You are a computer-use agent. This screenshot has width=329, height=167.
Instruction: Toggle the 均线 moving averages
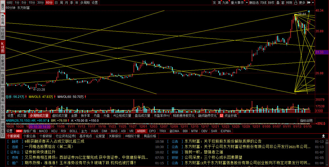pos(263,3)
